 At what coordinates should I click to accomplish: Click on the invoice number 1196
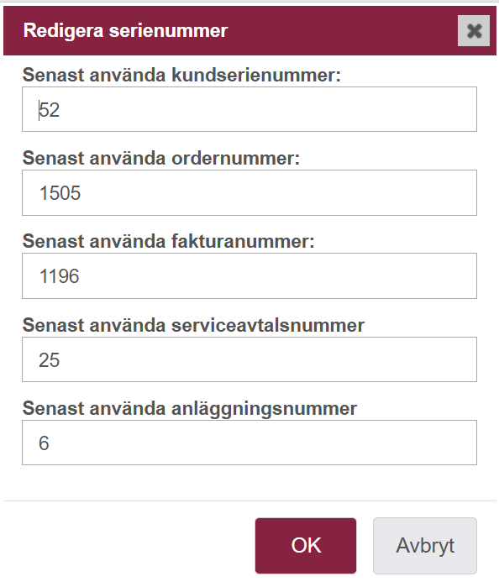[x=59, y=276]
